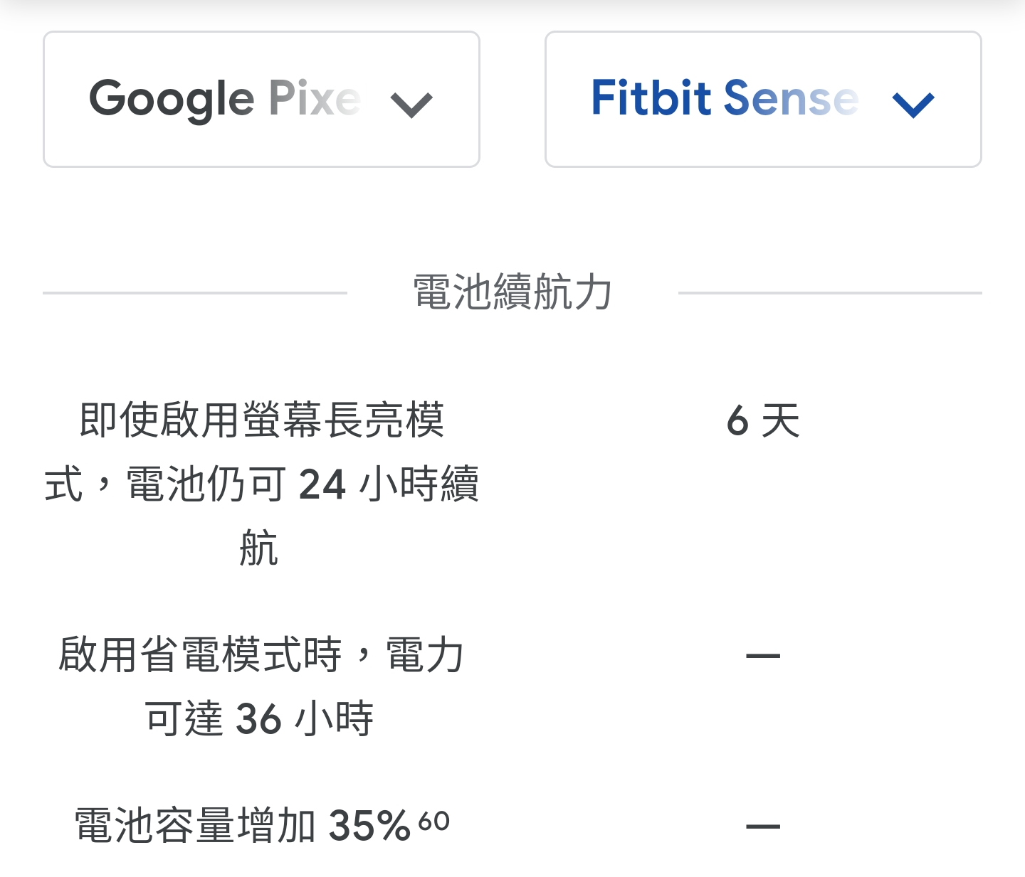Screen dimensions: 1025x877
Task: Click the gray chevron beside Google Pixel
Action: click(411, 105)
